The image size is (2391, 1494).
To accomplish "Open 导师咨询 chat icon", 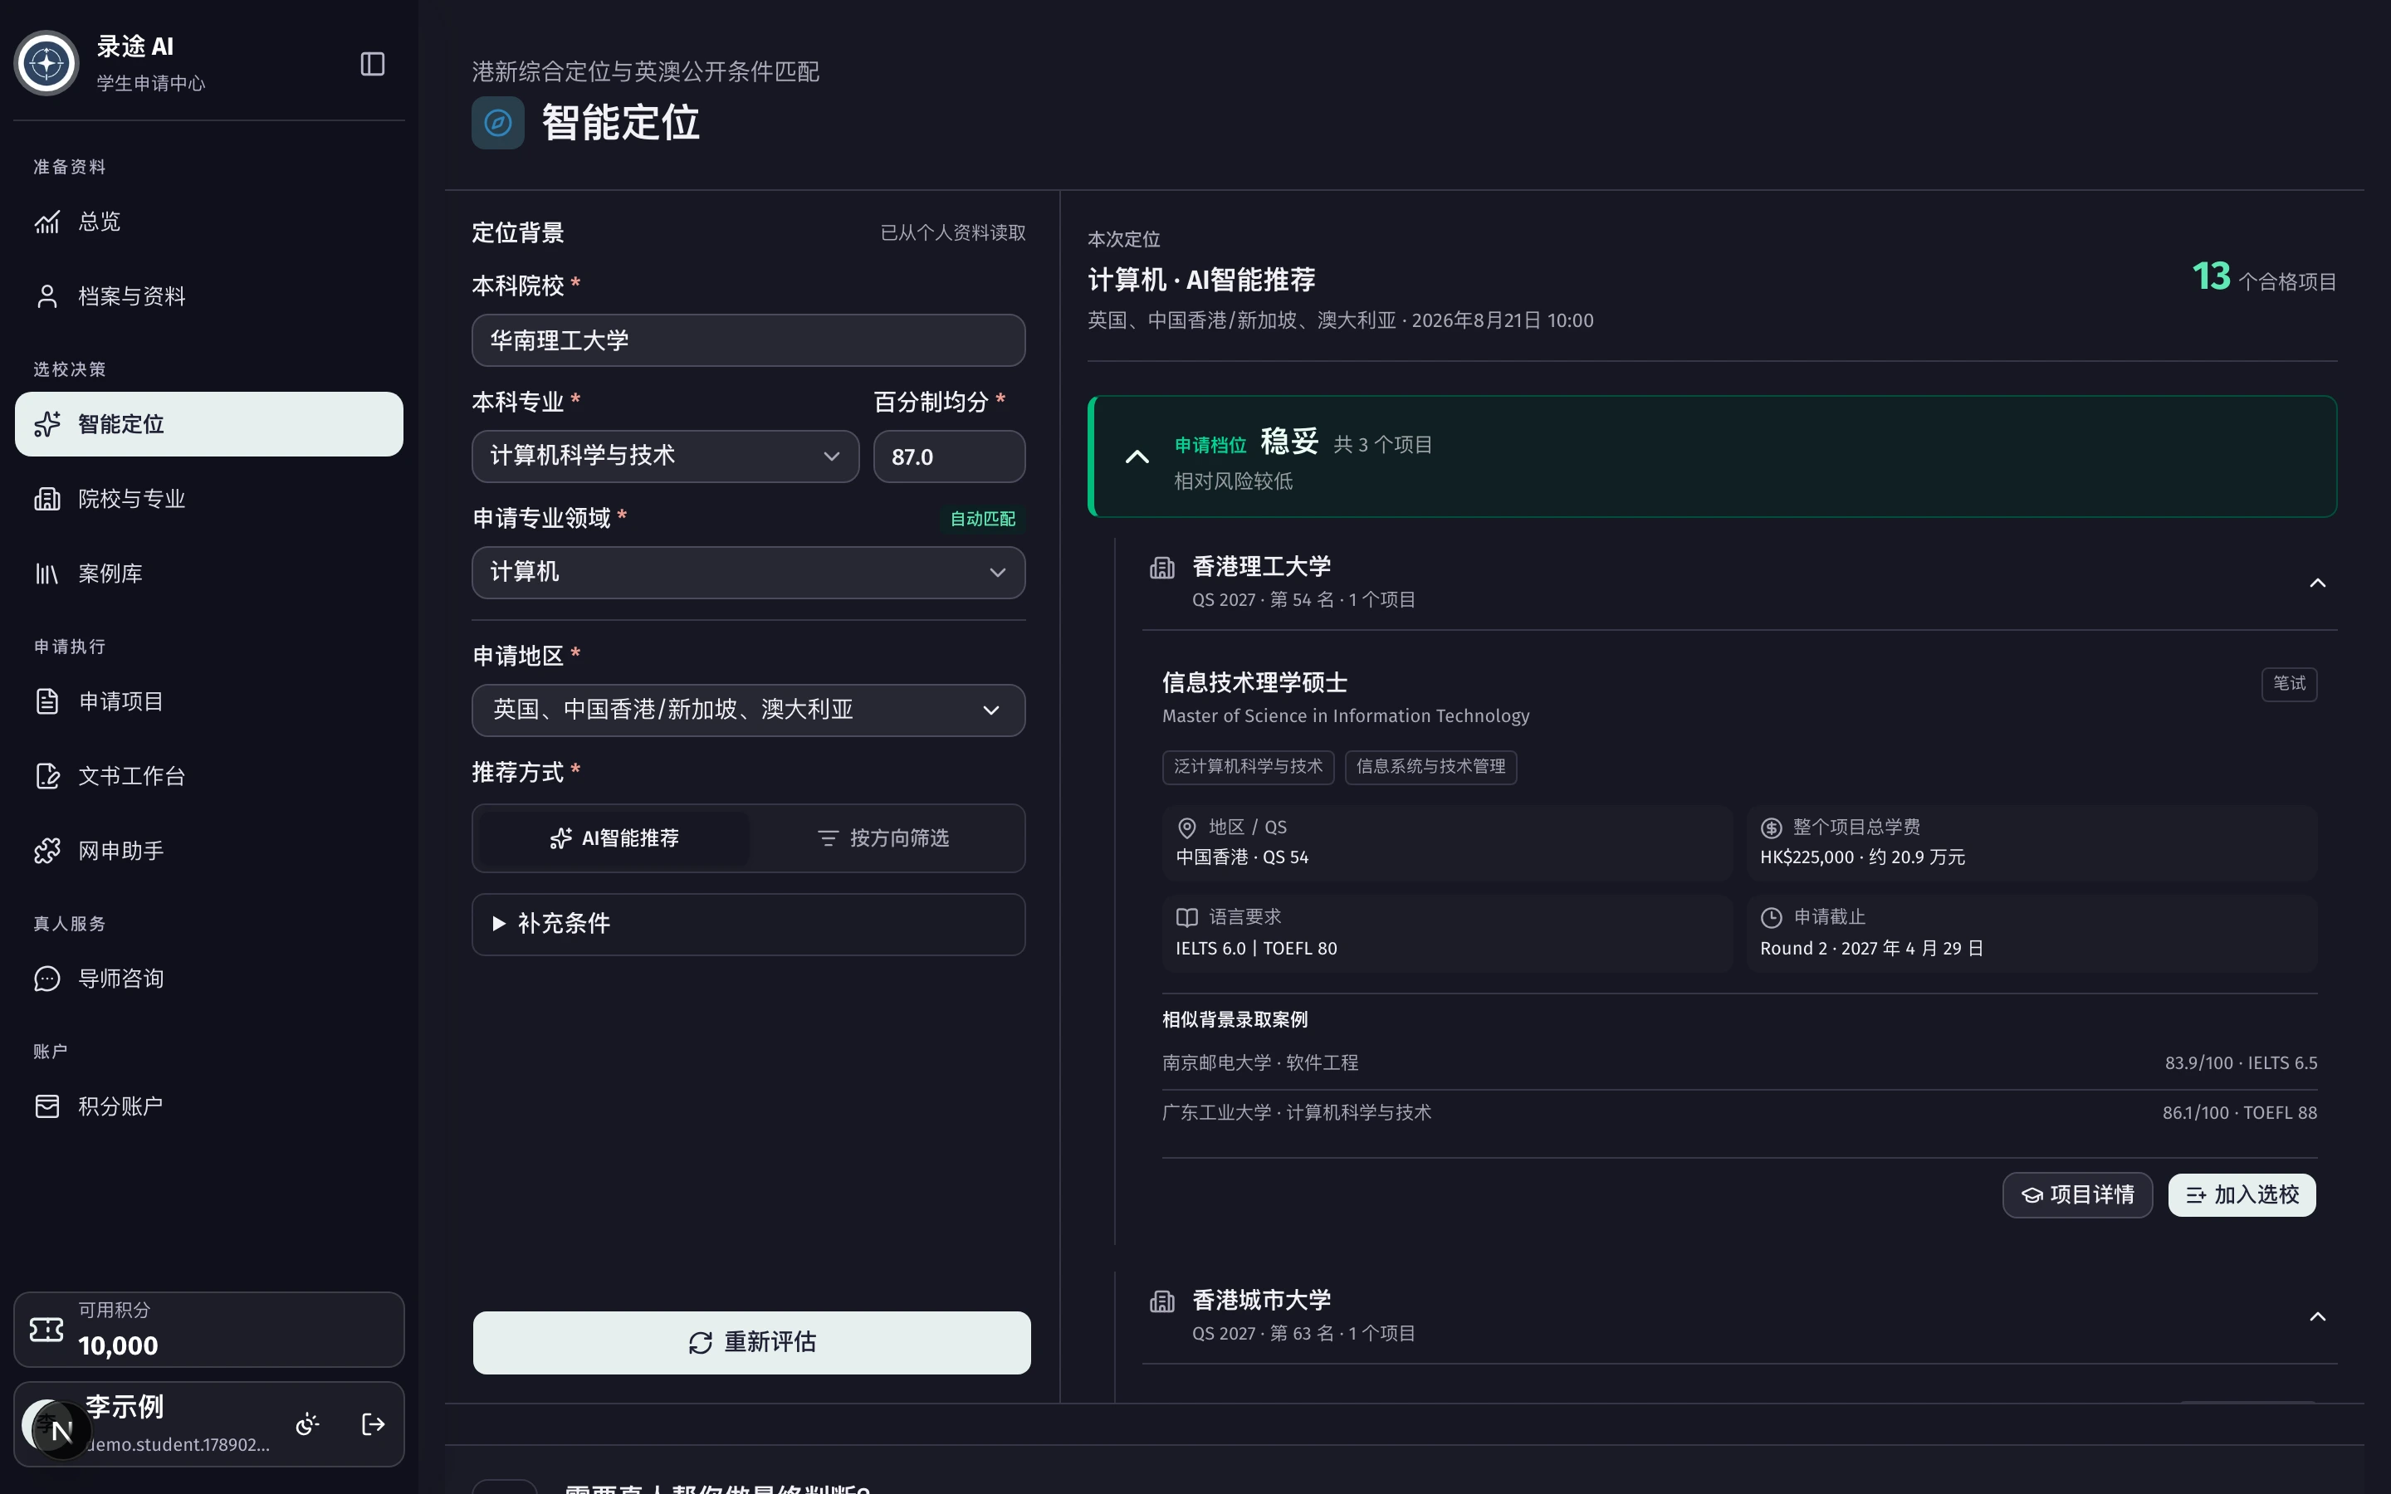I will 46,979.
